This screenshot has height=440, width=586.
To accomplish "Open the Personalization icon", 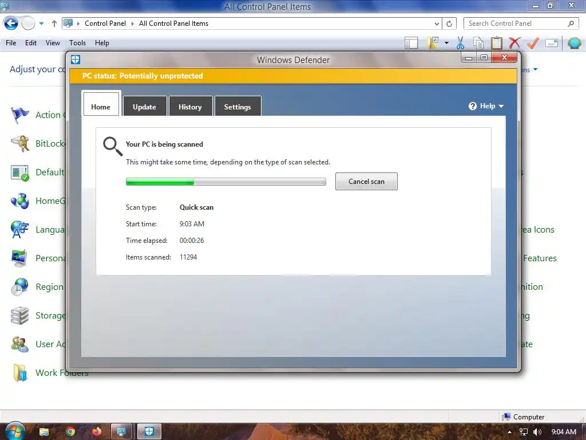I will (x=19, y=258).
